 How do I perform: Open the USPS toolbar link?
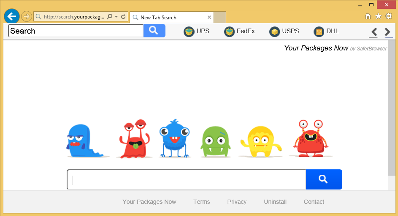[290, 31]
